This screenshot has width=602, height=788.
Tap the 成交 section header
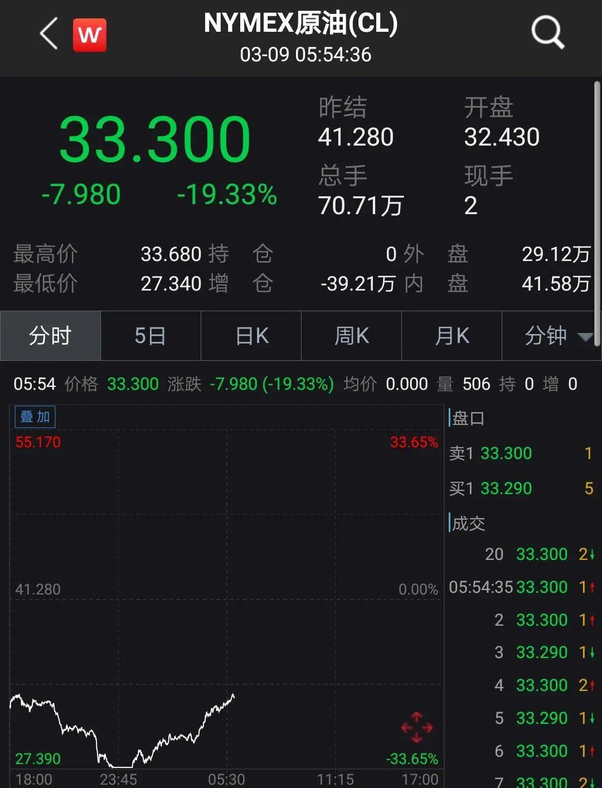click(x=467, y=523)
